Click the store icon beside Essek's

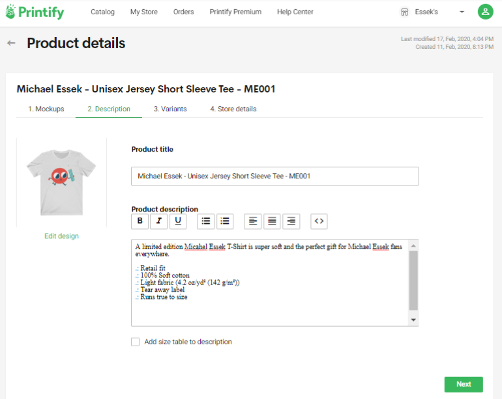point(405,12)
